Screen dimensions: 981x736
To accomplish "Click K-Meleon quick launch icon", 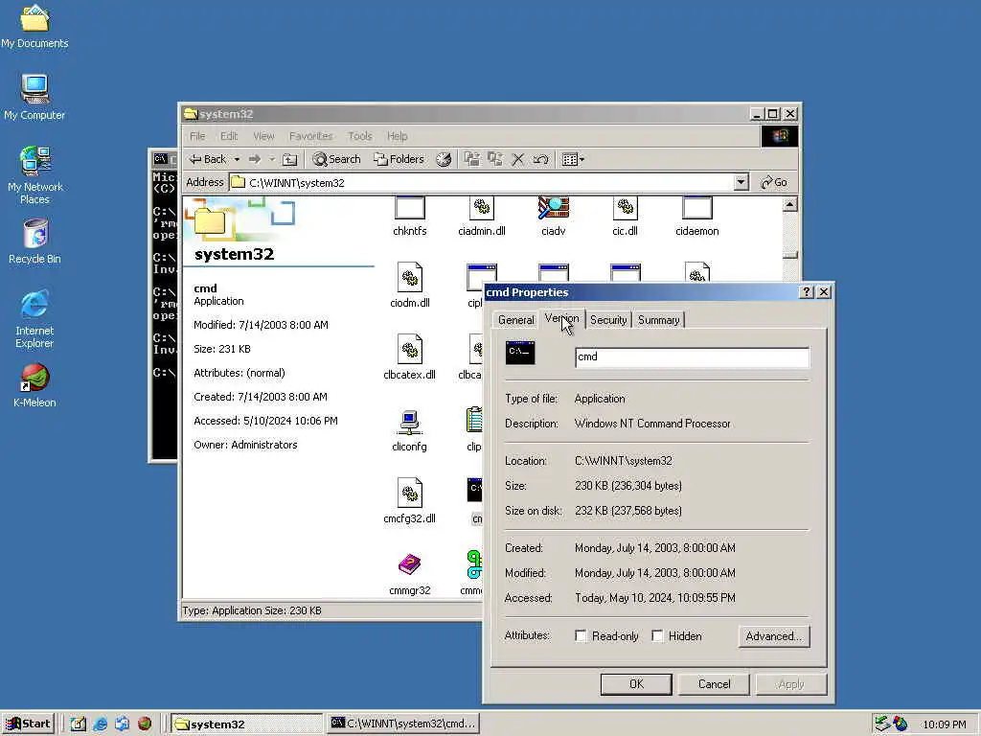I will coord(145,724).
